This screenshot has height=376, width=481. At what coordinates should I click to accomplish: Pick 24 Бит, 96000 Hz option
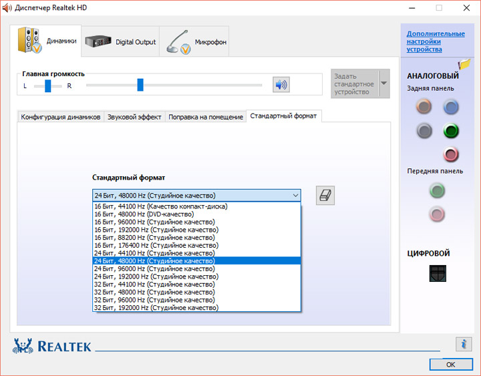(196, 268)
